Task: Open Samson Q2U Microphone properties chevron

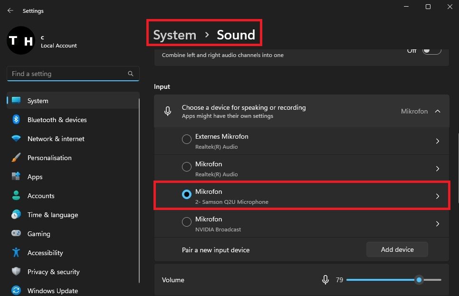Action: [438, 196]
